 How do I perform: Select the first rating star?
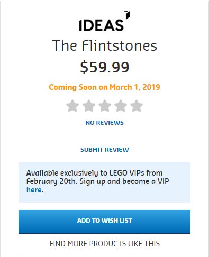coord(72,106)
